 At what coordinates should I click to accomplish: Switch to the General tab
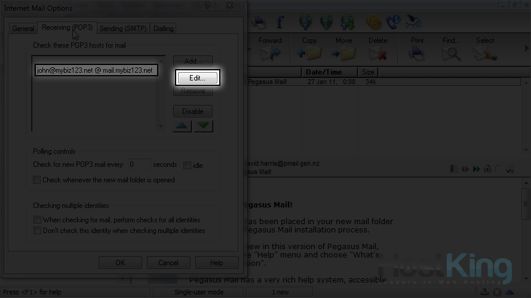23,29
